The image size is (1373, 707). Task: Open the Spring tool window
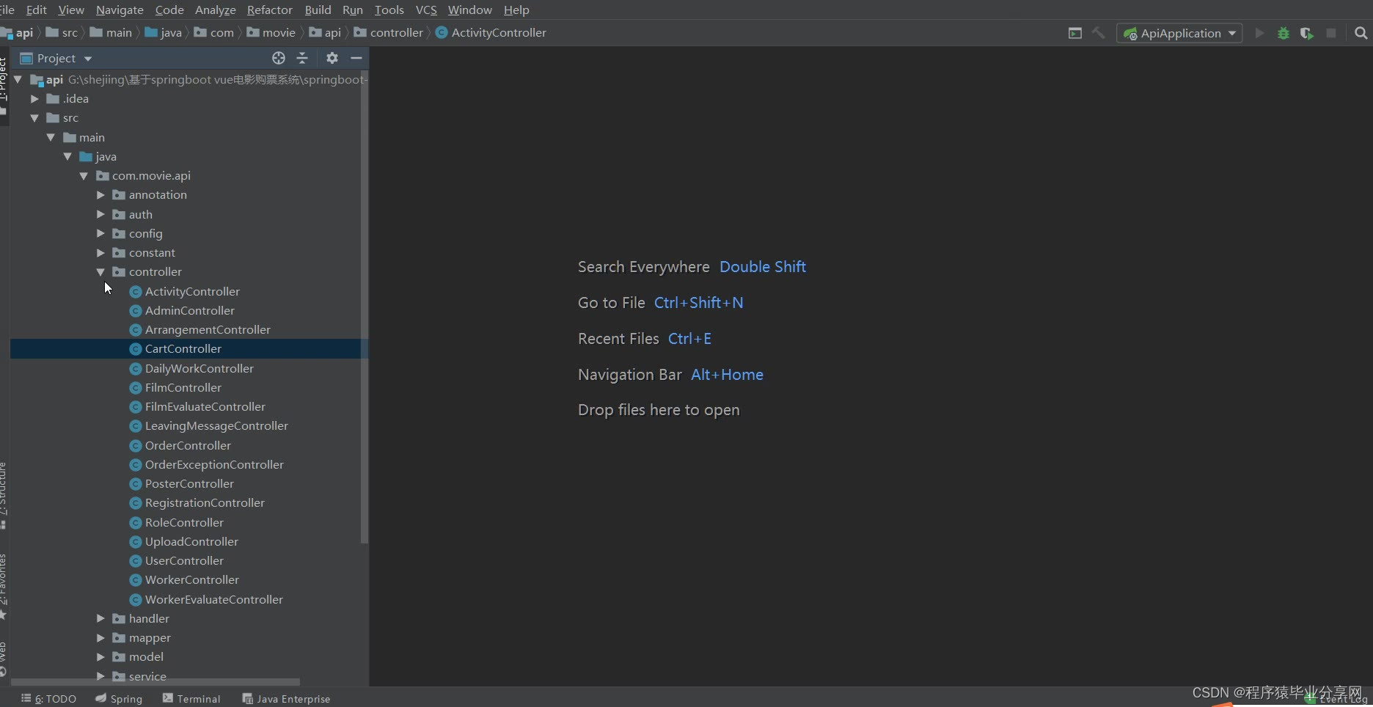[119, 698]
